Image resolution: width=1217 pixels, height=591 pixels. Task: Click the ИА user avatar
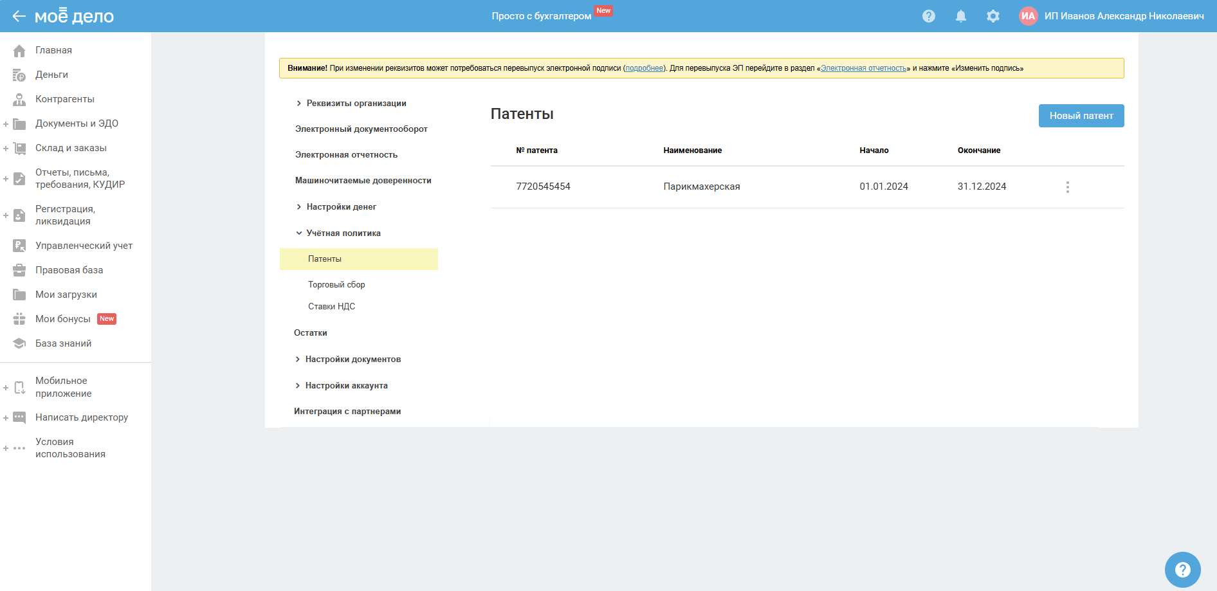pyautogui.click(x=1028, y=16)
